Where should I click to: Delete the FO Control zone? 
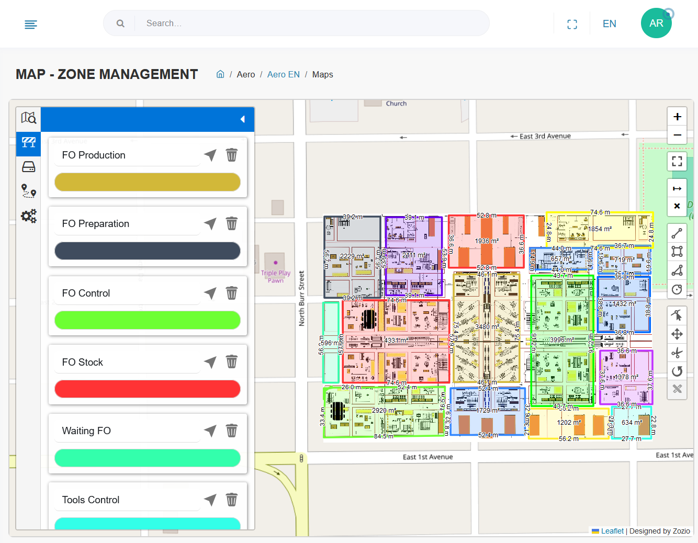[x=231, y=293]
